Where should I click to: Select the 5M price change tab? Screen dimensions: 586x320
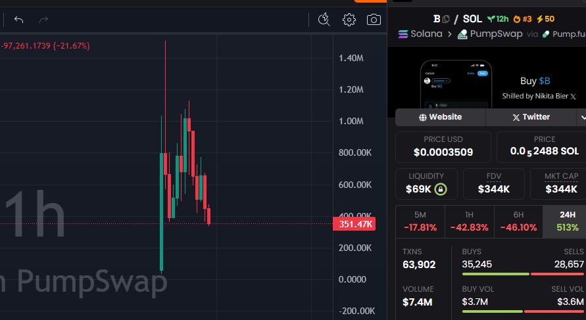coord(420,221)
